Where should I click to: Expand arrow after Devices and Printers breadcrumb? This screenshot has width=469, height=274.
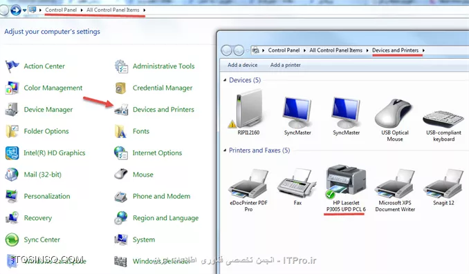coord(423,50)
